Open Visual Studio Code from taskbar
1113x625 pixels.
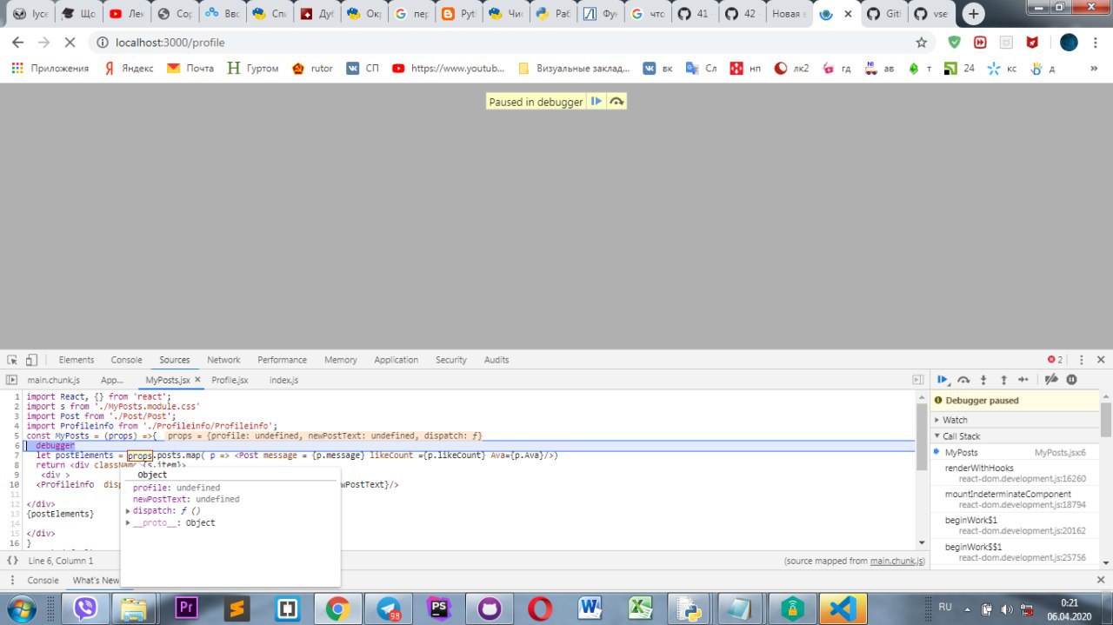(844, 608)
